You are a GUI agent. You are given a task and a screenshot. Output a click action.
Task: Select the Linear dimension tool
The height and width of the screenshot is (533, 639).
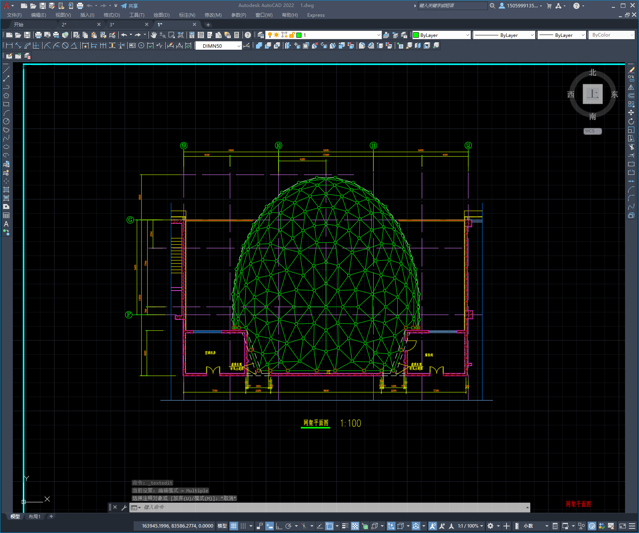tap(9, 45)
